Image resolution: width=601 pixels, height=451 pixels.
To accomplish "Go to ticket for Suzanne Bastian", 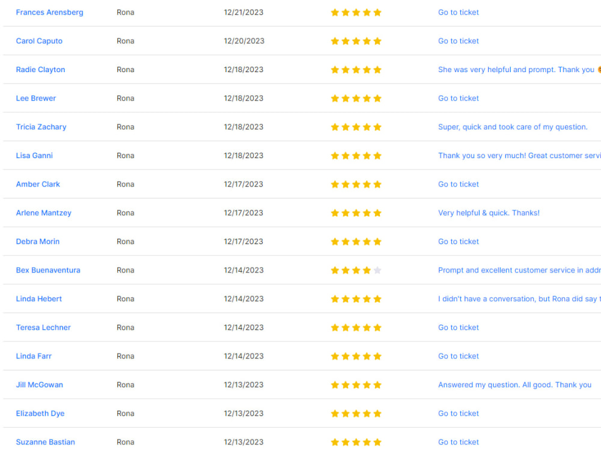I will click(x=459, y=442).
